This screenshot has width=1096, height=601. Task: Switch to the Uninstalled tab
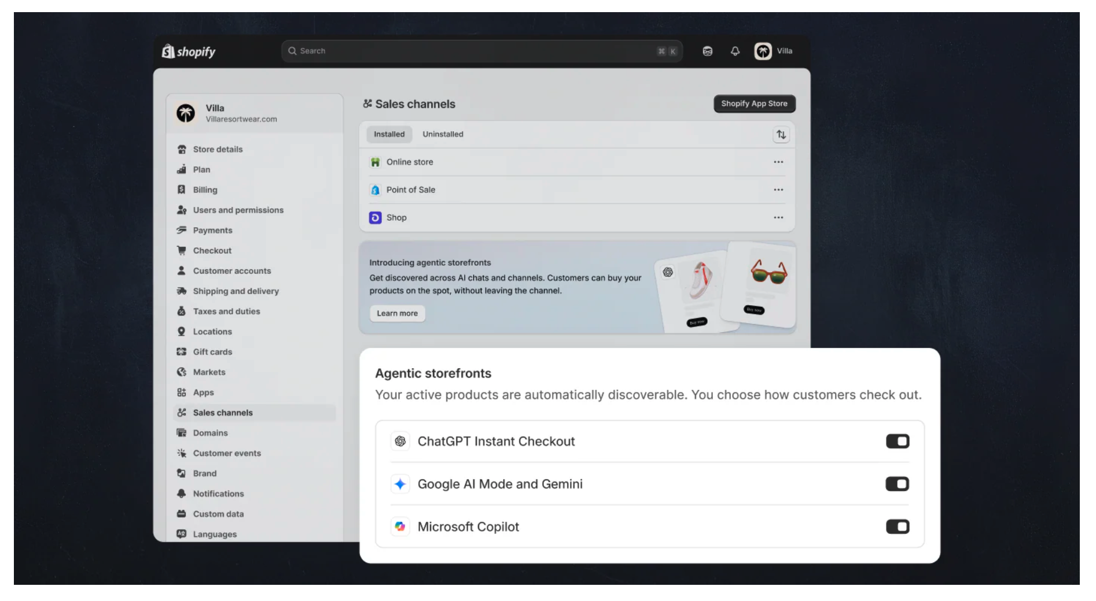click(443, 134)
